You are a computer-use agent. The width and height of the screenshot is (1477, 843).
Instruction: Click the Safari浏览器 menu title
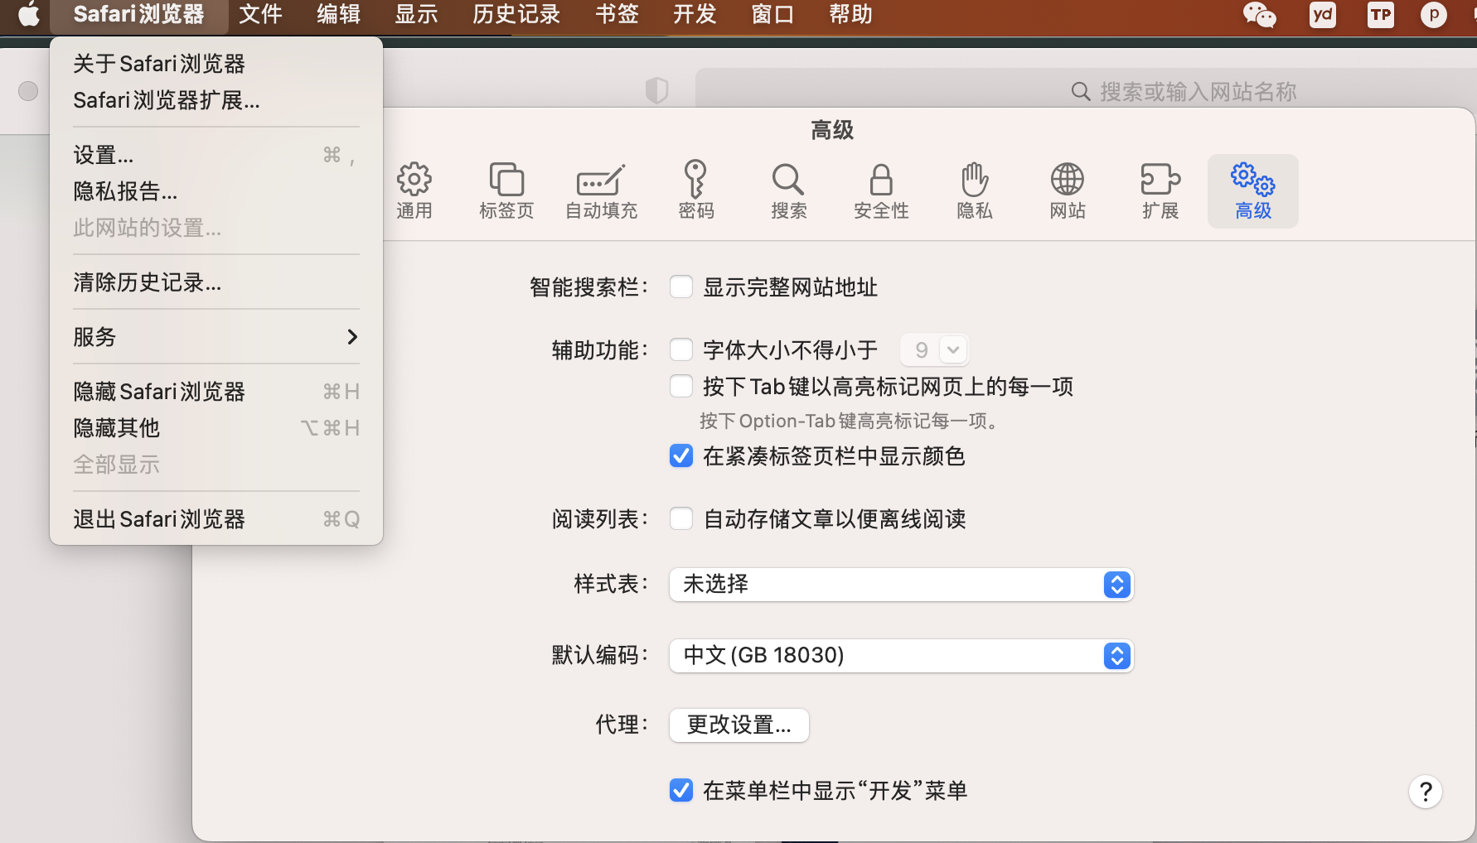tap(138, 15)
